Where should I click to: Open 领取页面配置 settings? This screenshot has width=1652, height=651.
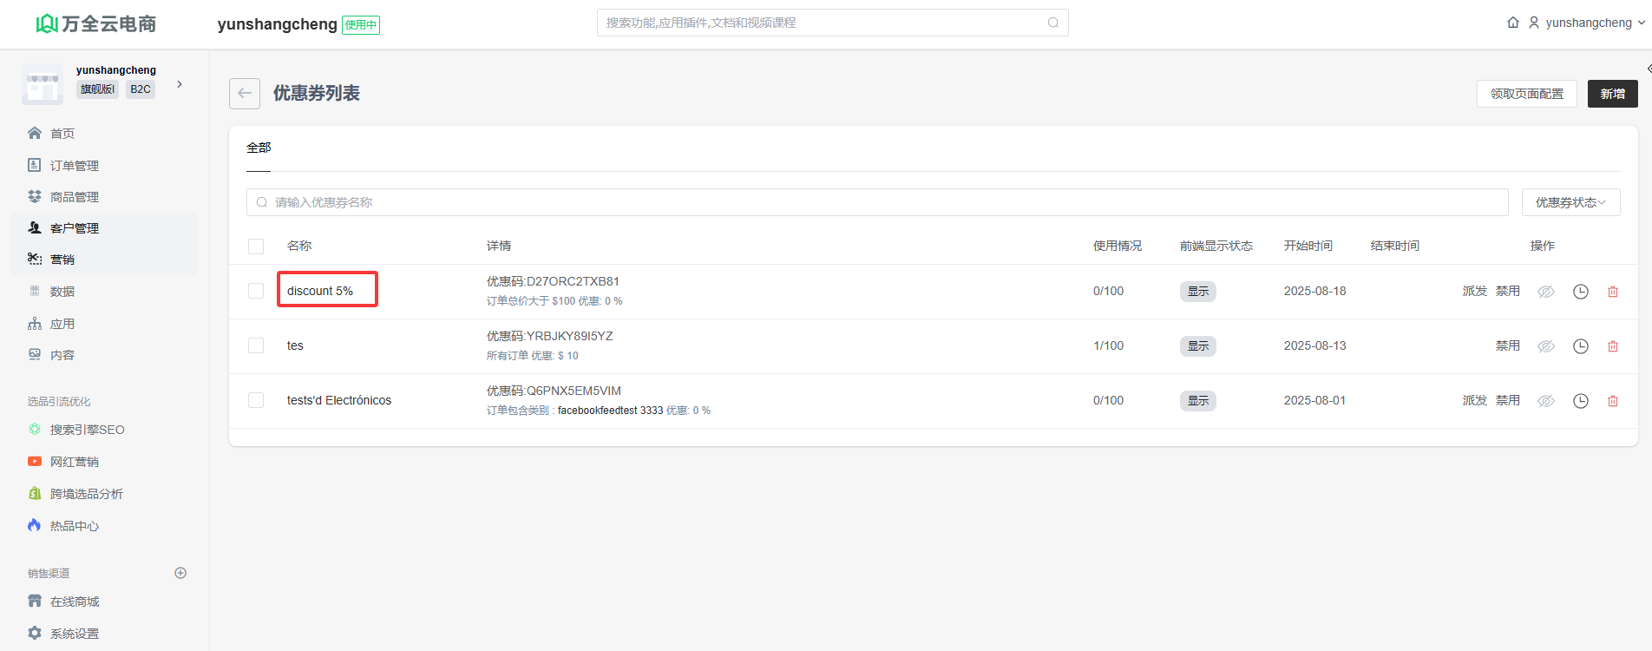[1526, 94]
